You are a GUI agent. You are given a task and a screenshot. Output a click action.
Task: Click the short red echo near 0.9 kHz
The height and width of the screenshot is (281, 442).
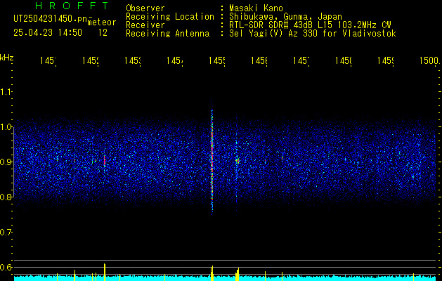105,161
